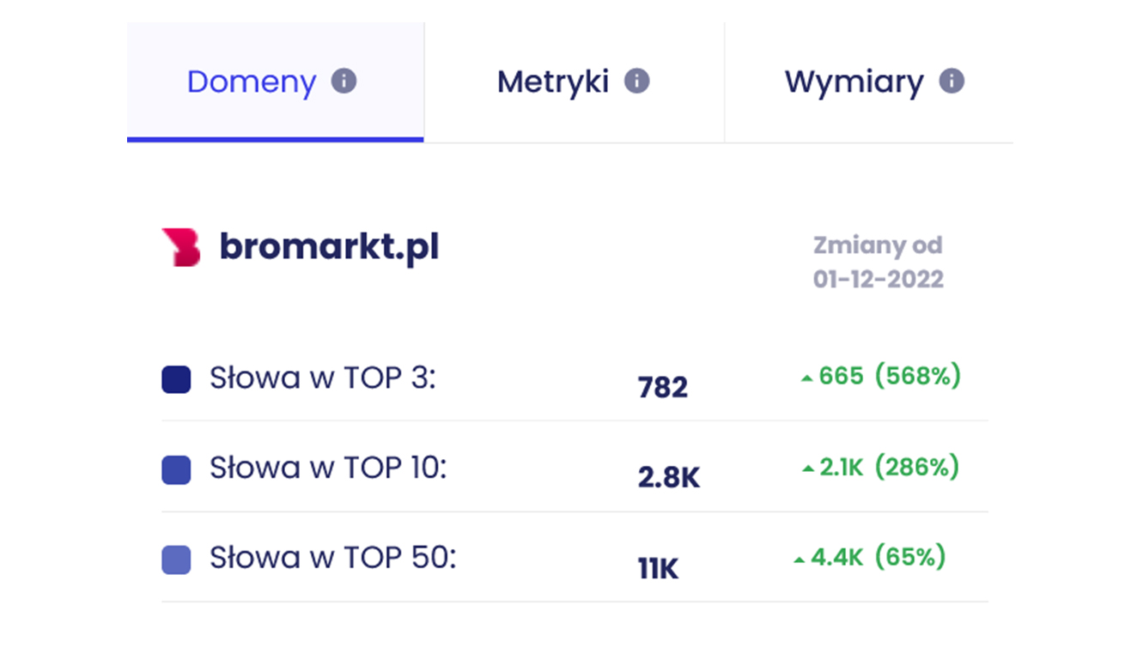The height and width of the screenshot is (671, 1137).
Task: Click the info icon next to Domeny
Action: click(x=344, y=82)
